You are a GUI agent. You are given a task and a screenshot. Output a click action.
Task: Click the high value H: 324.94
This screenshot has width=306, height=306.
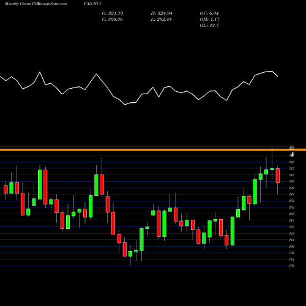tap(162, 13)
